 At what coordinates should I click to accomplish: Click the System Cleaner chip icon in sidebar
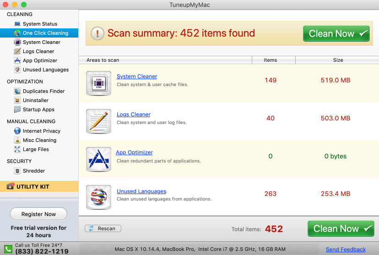17,42
